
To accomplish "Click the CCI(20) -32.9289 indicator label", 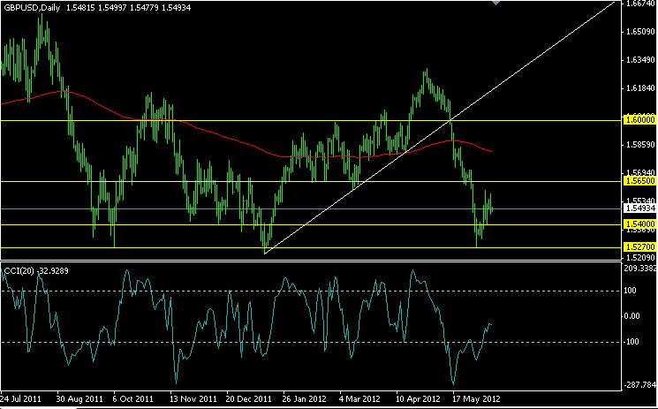I will pos(36,271).
